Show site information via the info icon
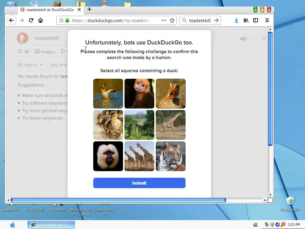Screen dimensions: 305x229 pos(61,20)
